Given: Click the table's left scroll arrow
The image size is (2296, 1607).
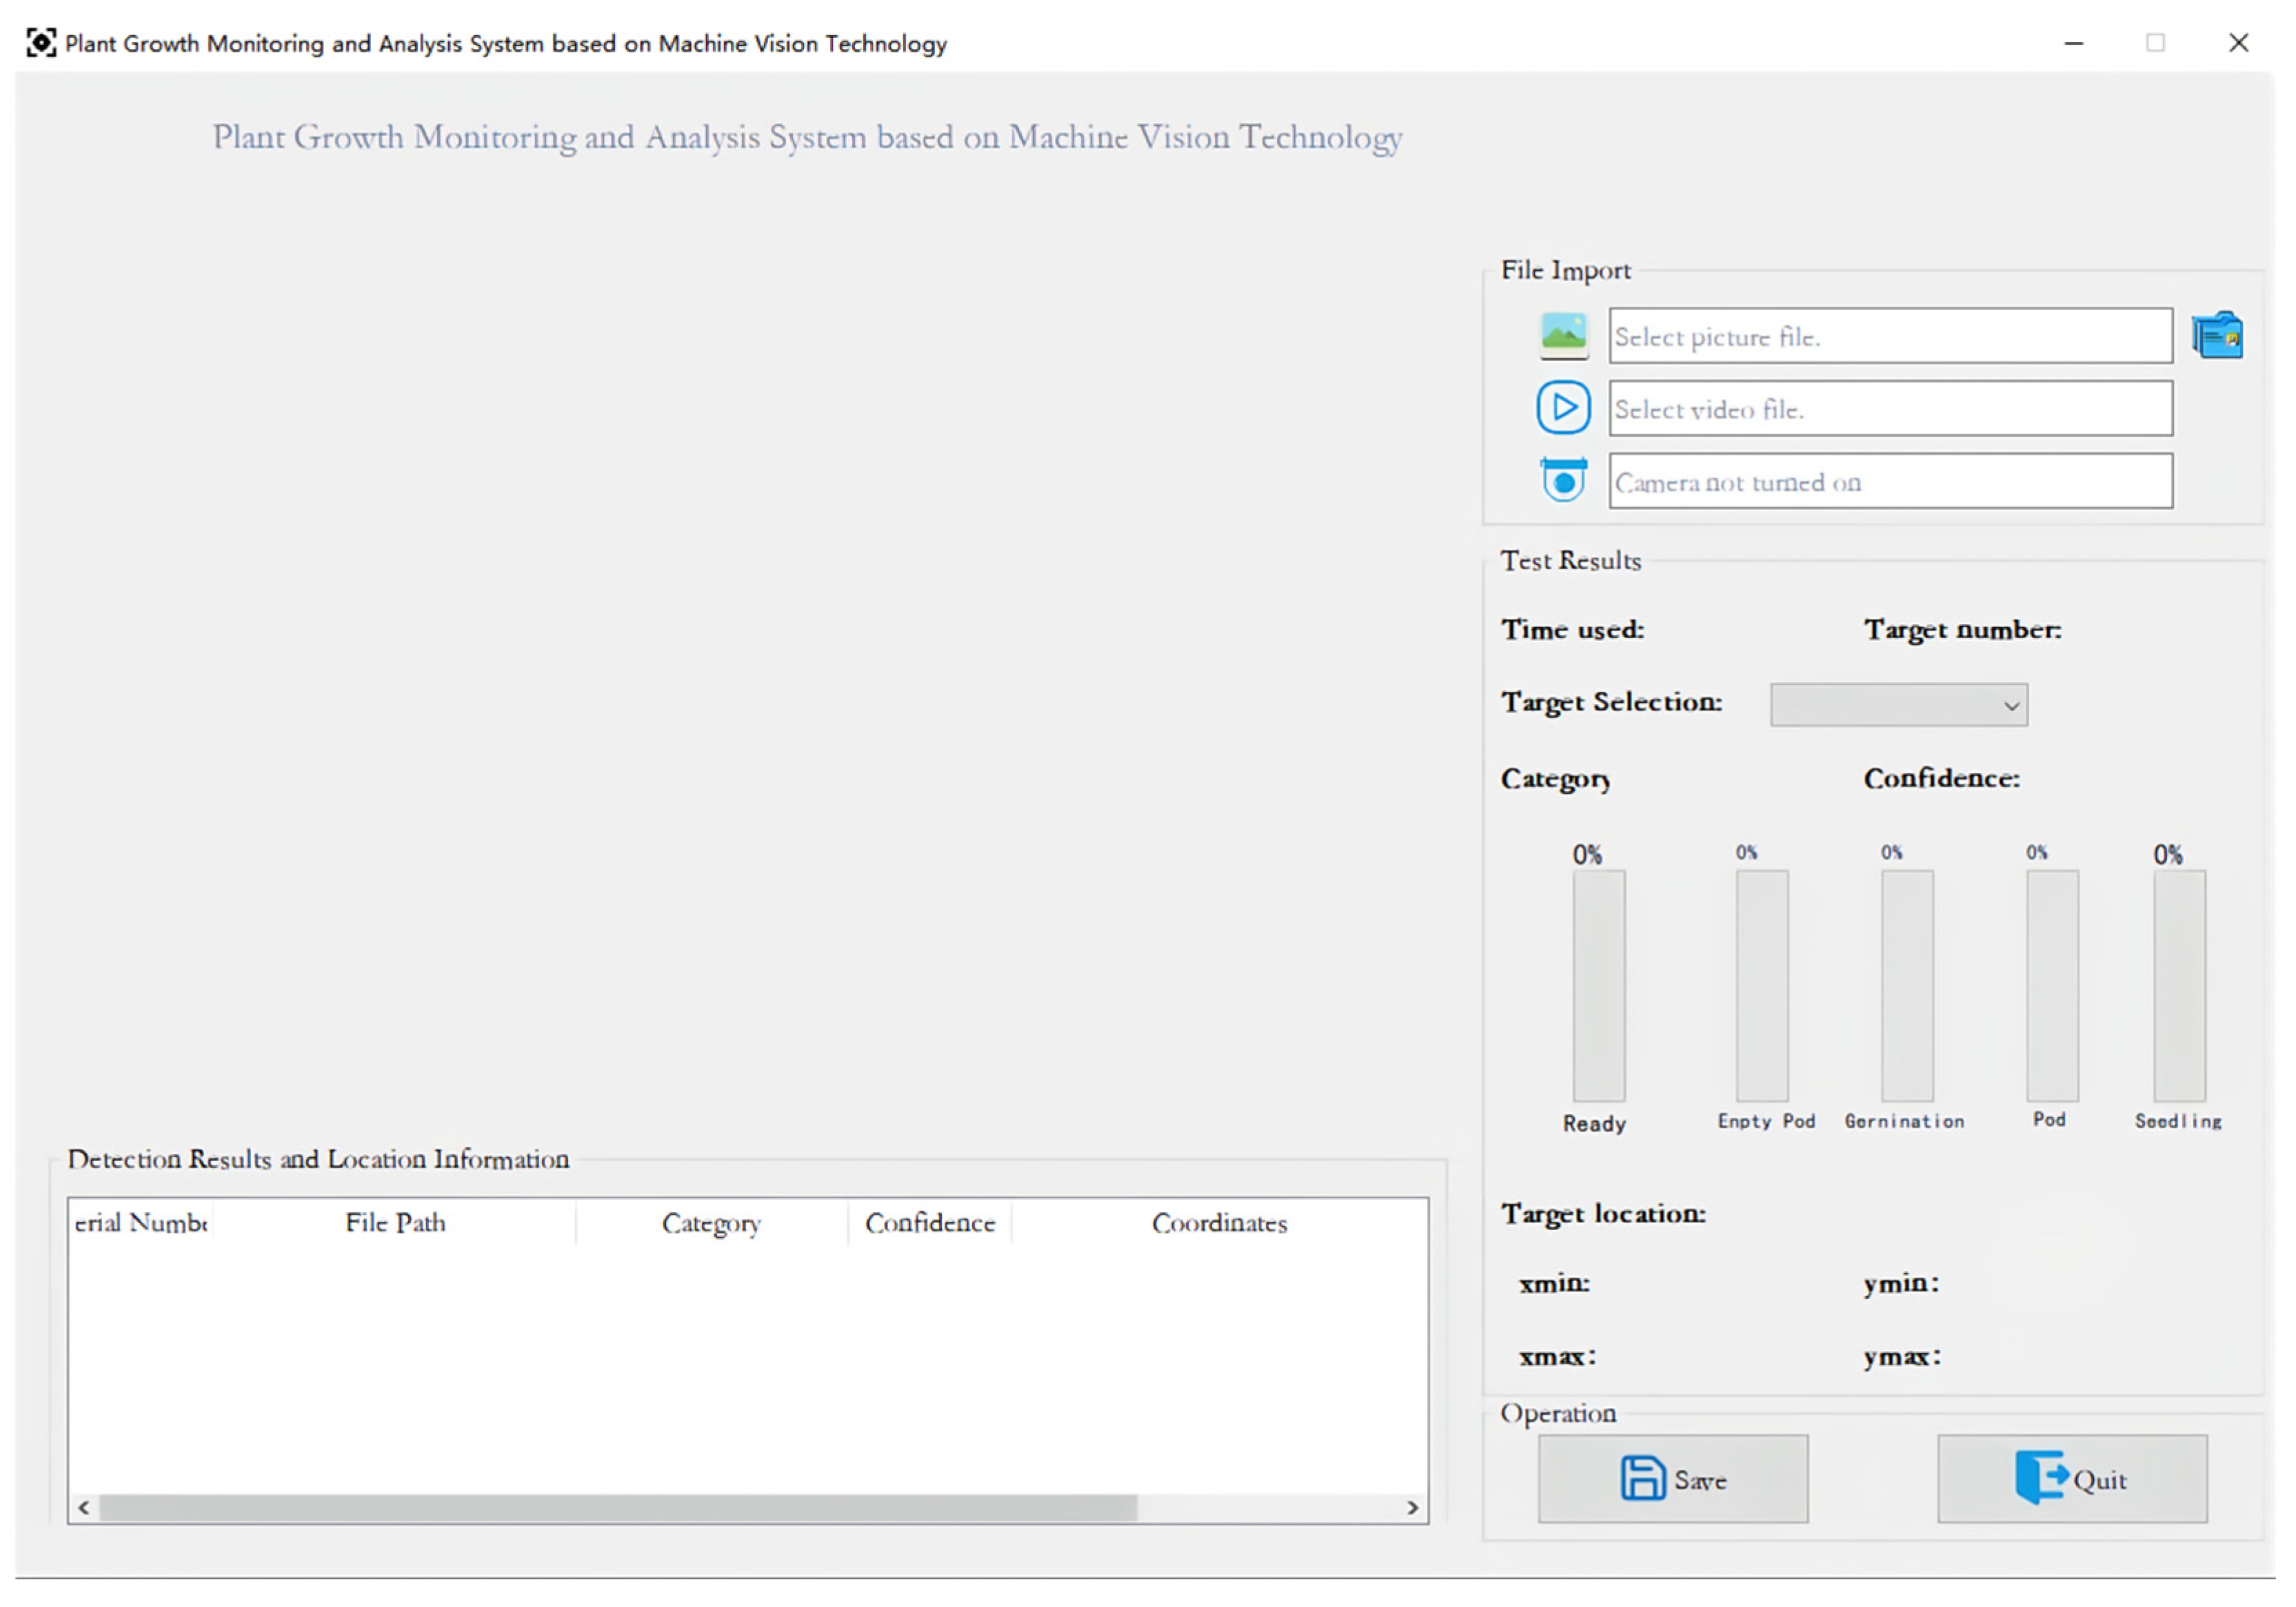Looking at the screenshot, I should pyautogui.click(x=84, y=1508).
